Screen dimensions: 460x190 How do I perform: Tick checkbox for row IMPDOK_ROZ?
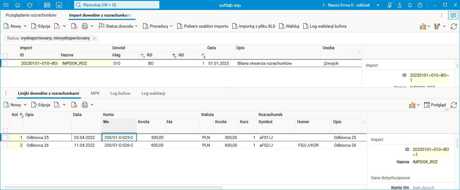tap(5, 63)
